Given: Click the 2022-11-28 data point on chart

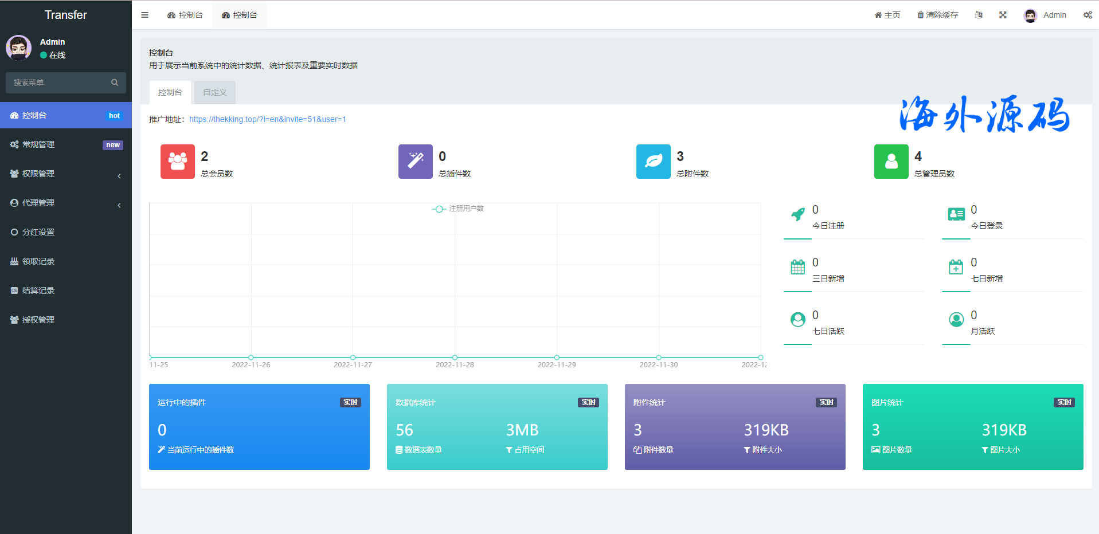Looking at the screenshot, I should tap(455, 358).
